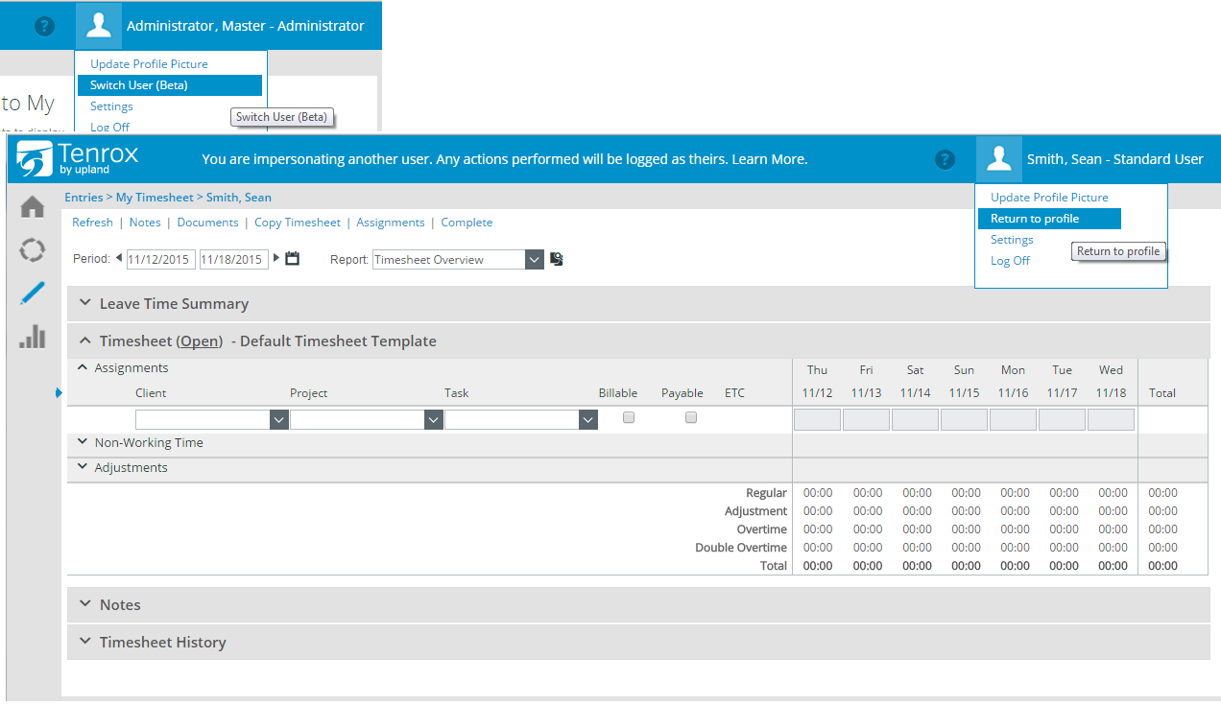Click the run report icon beside Timesheet Overview

(556, 259)
